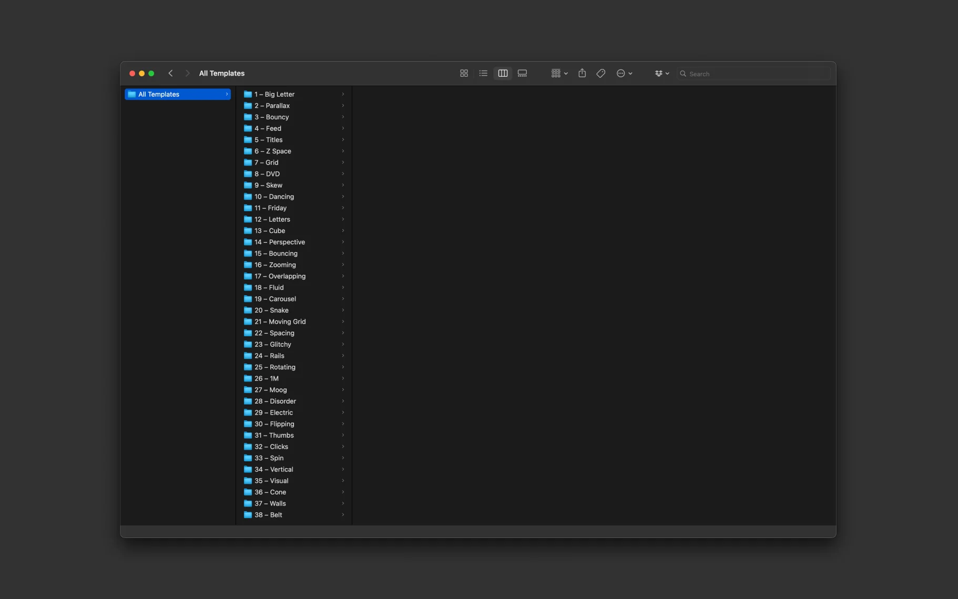Click the green zoom window button

(x=151, y=74)
